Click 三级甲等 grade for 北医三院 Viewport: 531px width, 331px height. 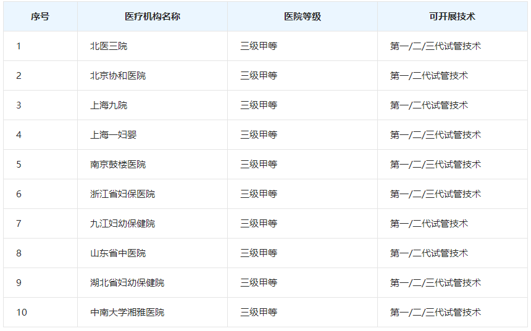click(x=259, y=46)
